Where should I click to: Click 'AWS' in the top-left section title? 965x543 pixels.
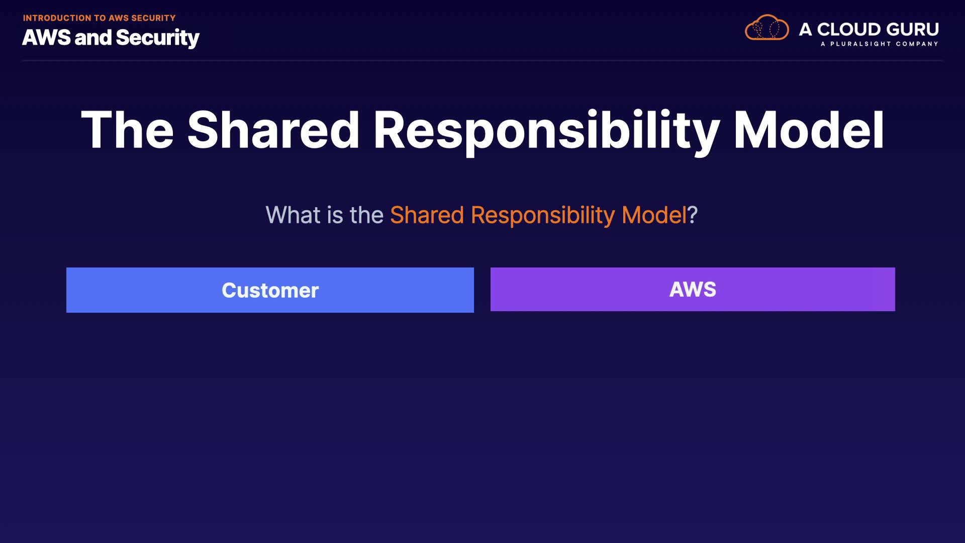click(x=46, y=38)
